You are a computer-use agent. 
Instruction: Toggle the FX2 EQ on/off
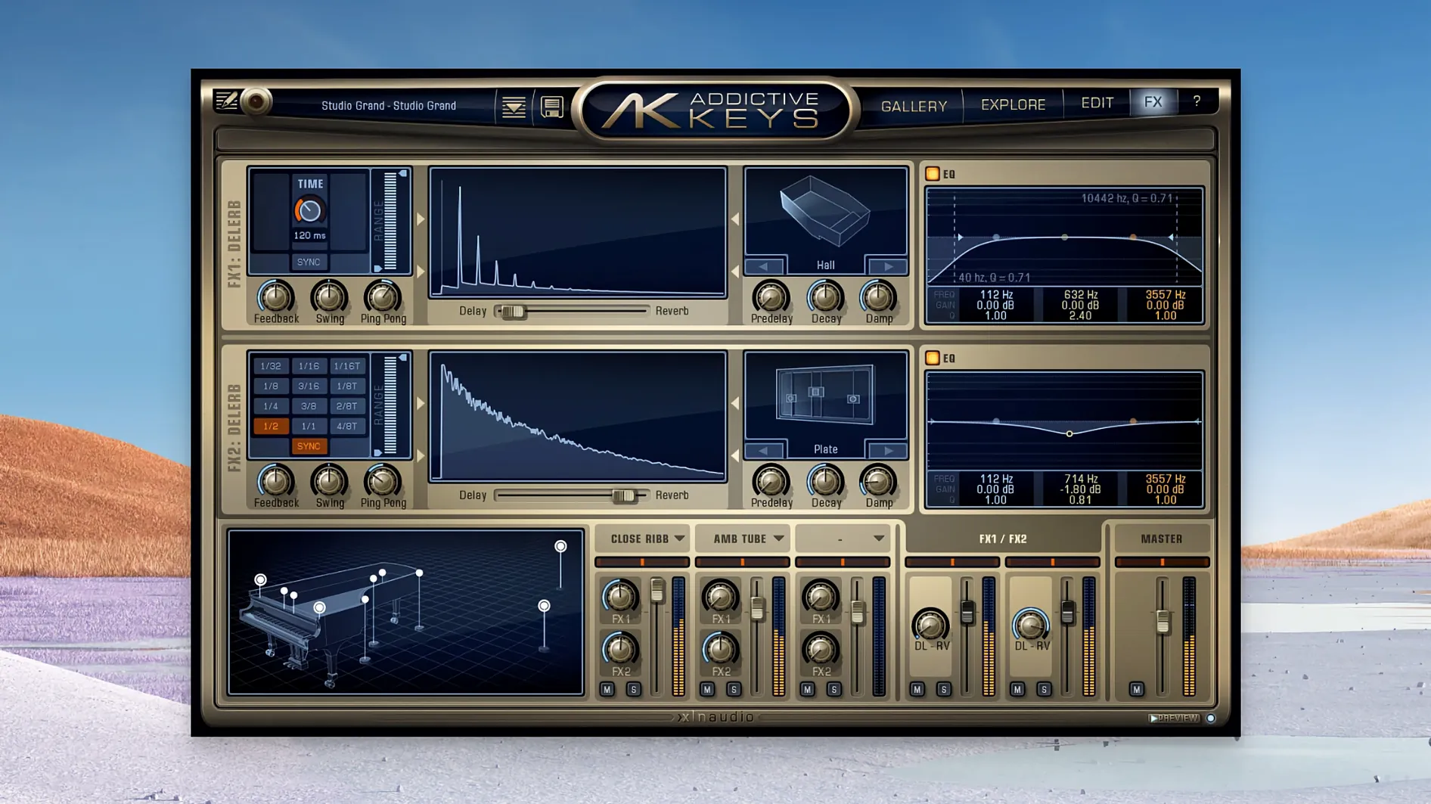(933, 358)
